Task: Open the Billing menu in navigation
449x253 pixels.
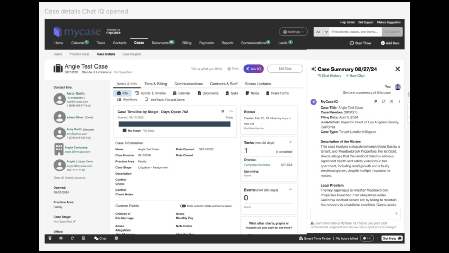Action: pos(187,43)
